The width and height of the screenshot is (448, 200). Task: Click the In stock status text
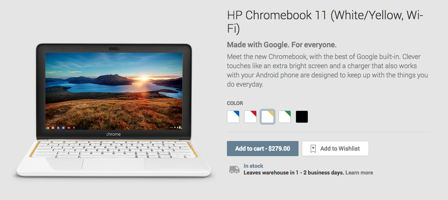[x=253, y=166]
